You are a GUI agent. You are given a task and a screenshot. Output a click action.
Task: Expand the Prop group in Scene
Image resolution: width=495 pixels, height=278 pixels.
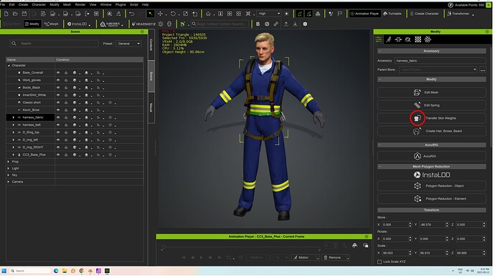9,162
